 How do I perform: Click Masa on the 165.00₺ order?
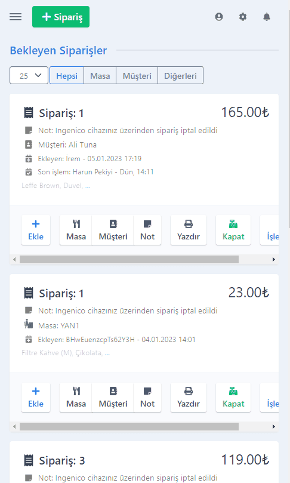76,230
